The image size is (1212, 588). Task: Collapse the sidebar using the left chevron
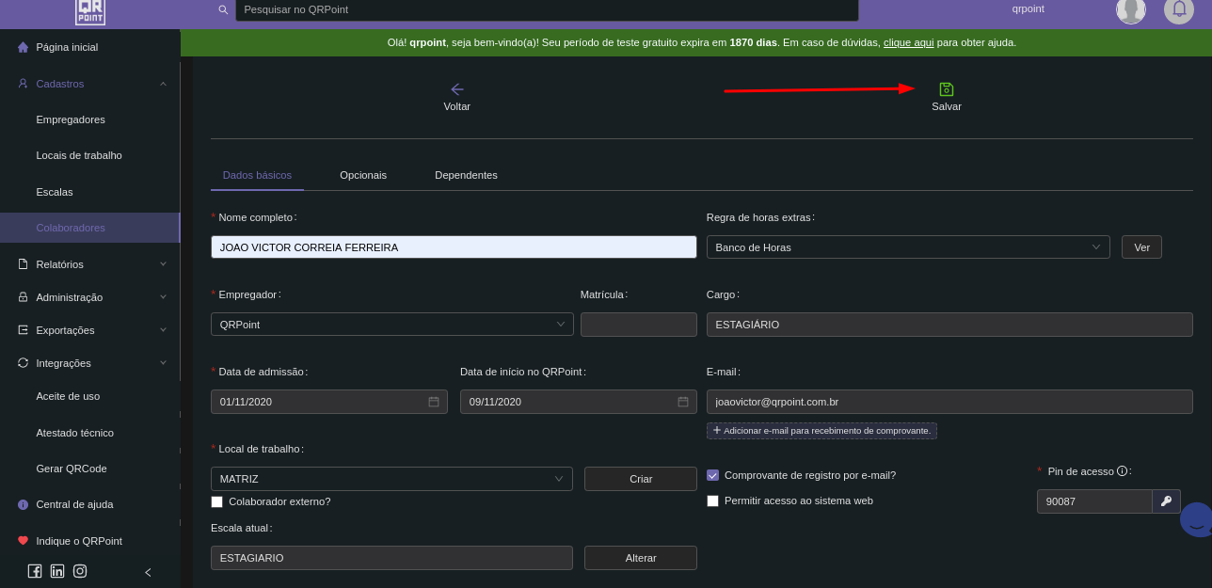click(148, 572)
